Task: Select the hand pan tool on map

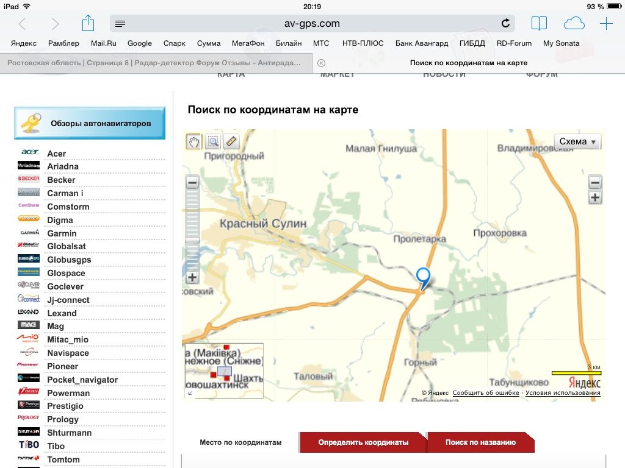Action: (x=194, y=141)
